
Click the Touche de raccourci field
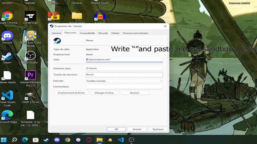(x=124, y=75)
